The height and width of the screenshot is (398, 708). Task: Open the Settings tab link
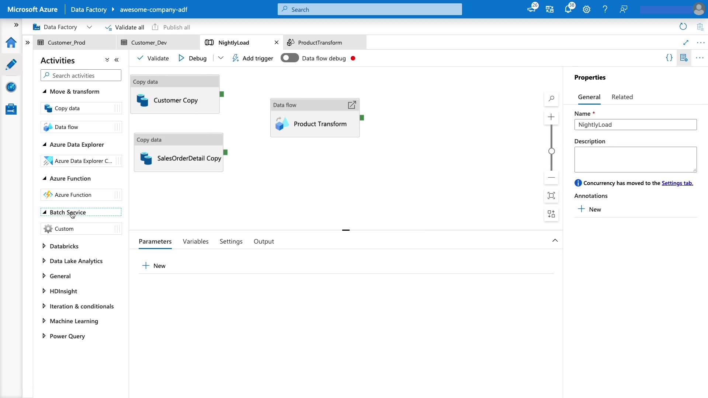(x=677, y=183)
